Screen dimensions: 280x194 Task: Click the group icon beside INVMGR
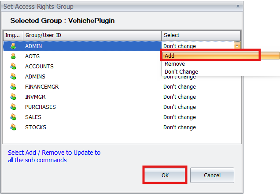(13, 97)
